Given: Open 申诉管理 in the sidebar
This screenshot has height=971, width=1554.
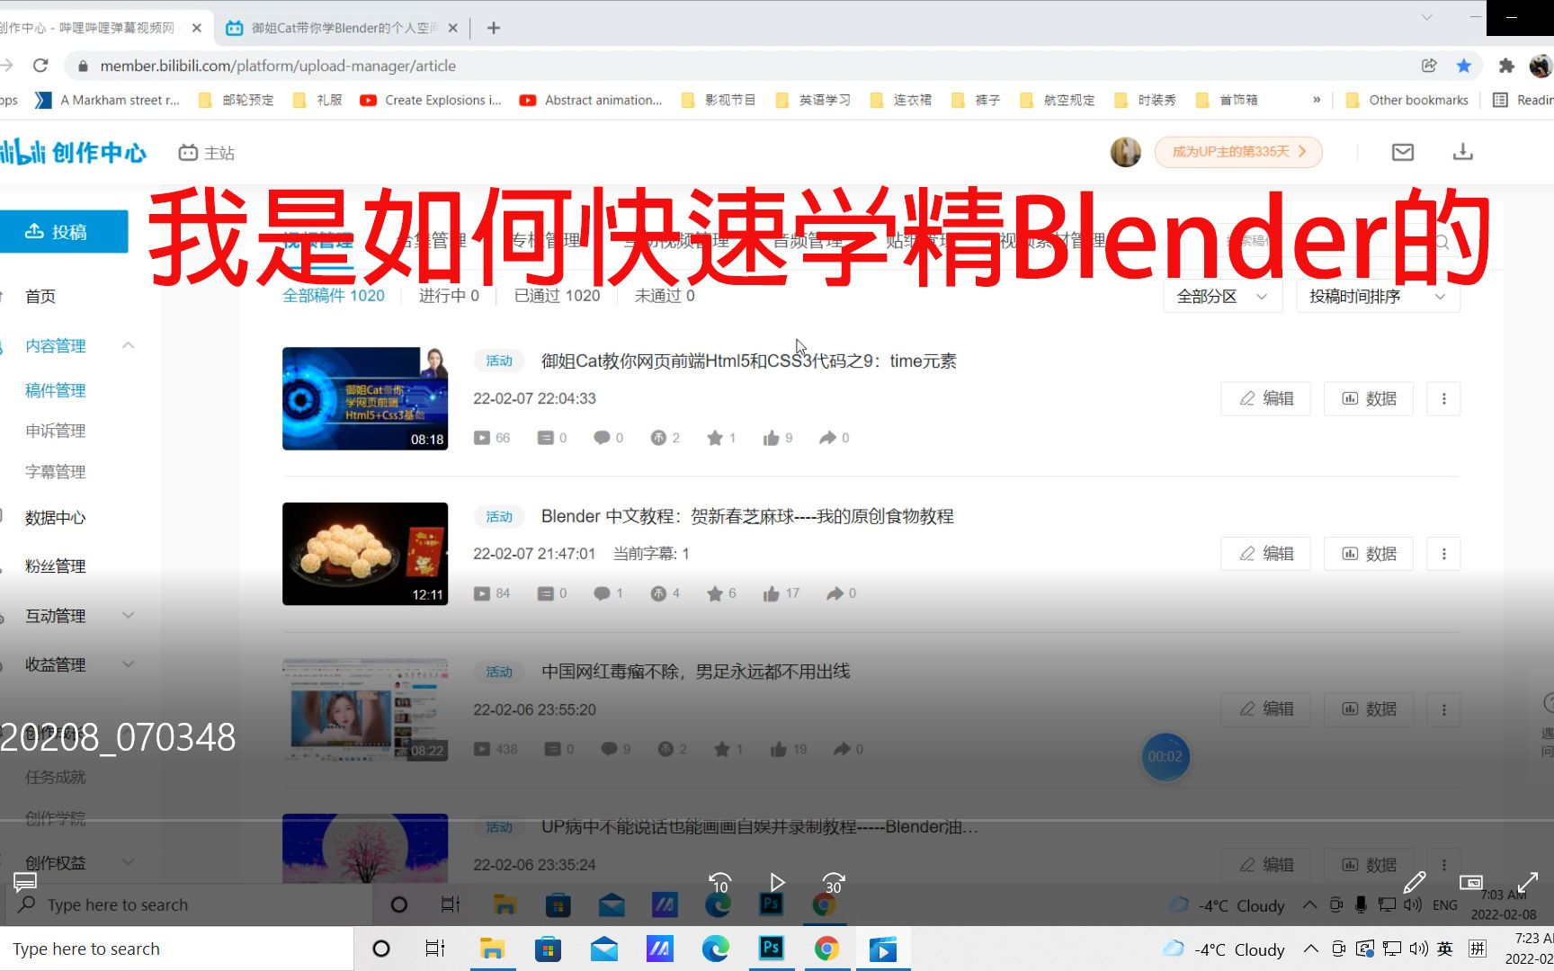Looking at the screenshot, I should tap(56, 431).
